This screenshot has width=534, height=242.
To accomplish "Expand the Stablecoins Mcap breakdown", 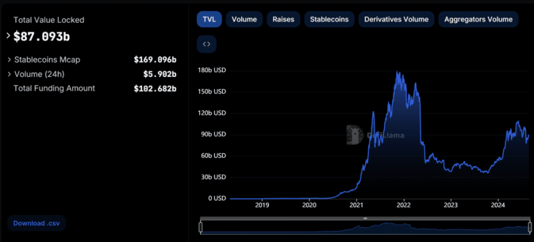I will tap(9, 60).
